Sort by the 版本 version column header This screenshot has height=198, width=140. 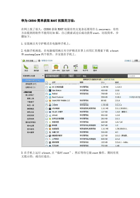click(x=117, y=82)
